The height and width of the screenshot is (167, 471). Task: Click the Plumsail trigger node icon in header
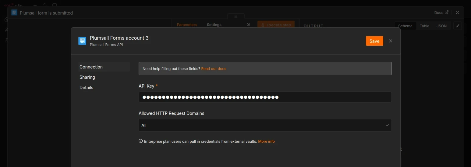pyautogui.click(x=14, y=12)
